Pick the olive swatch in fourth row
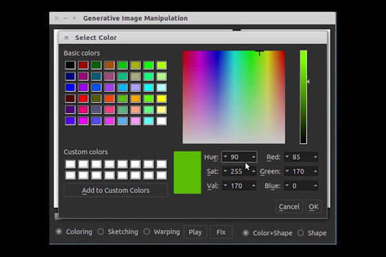The image size is (386, 257). (x=96, y=99)
